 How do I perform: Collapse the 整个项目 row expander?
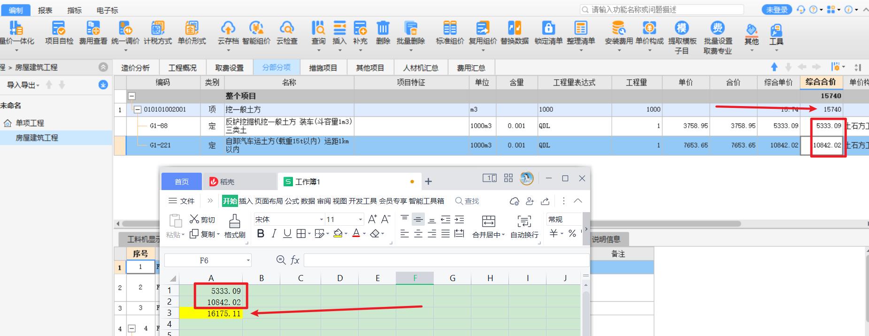coord(132,96)
